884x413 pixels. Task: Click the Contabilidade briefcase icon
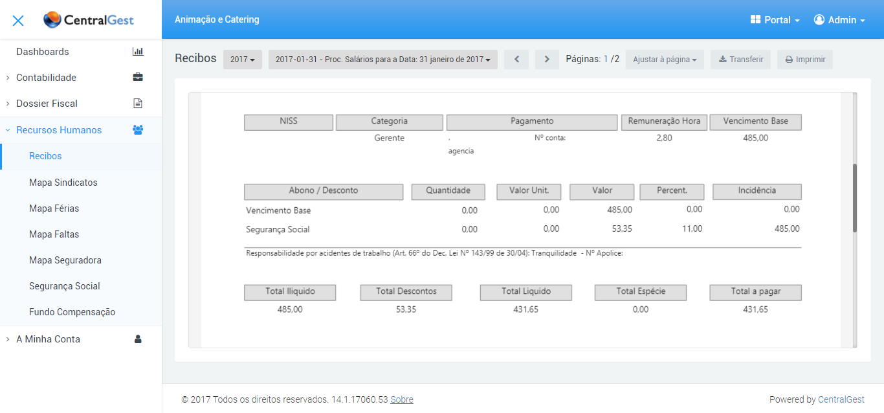pos(137,78)
